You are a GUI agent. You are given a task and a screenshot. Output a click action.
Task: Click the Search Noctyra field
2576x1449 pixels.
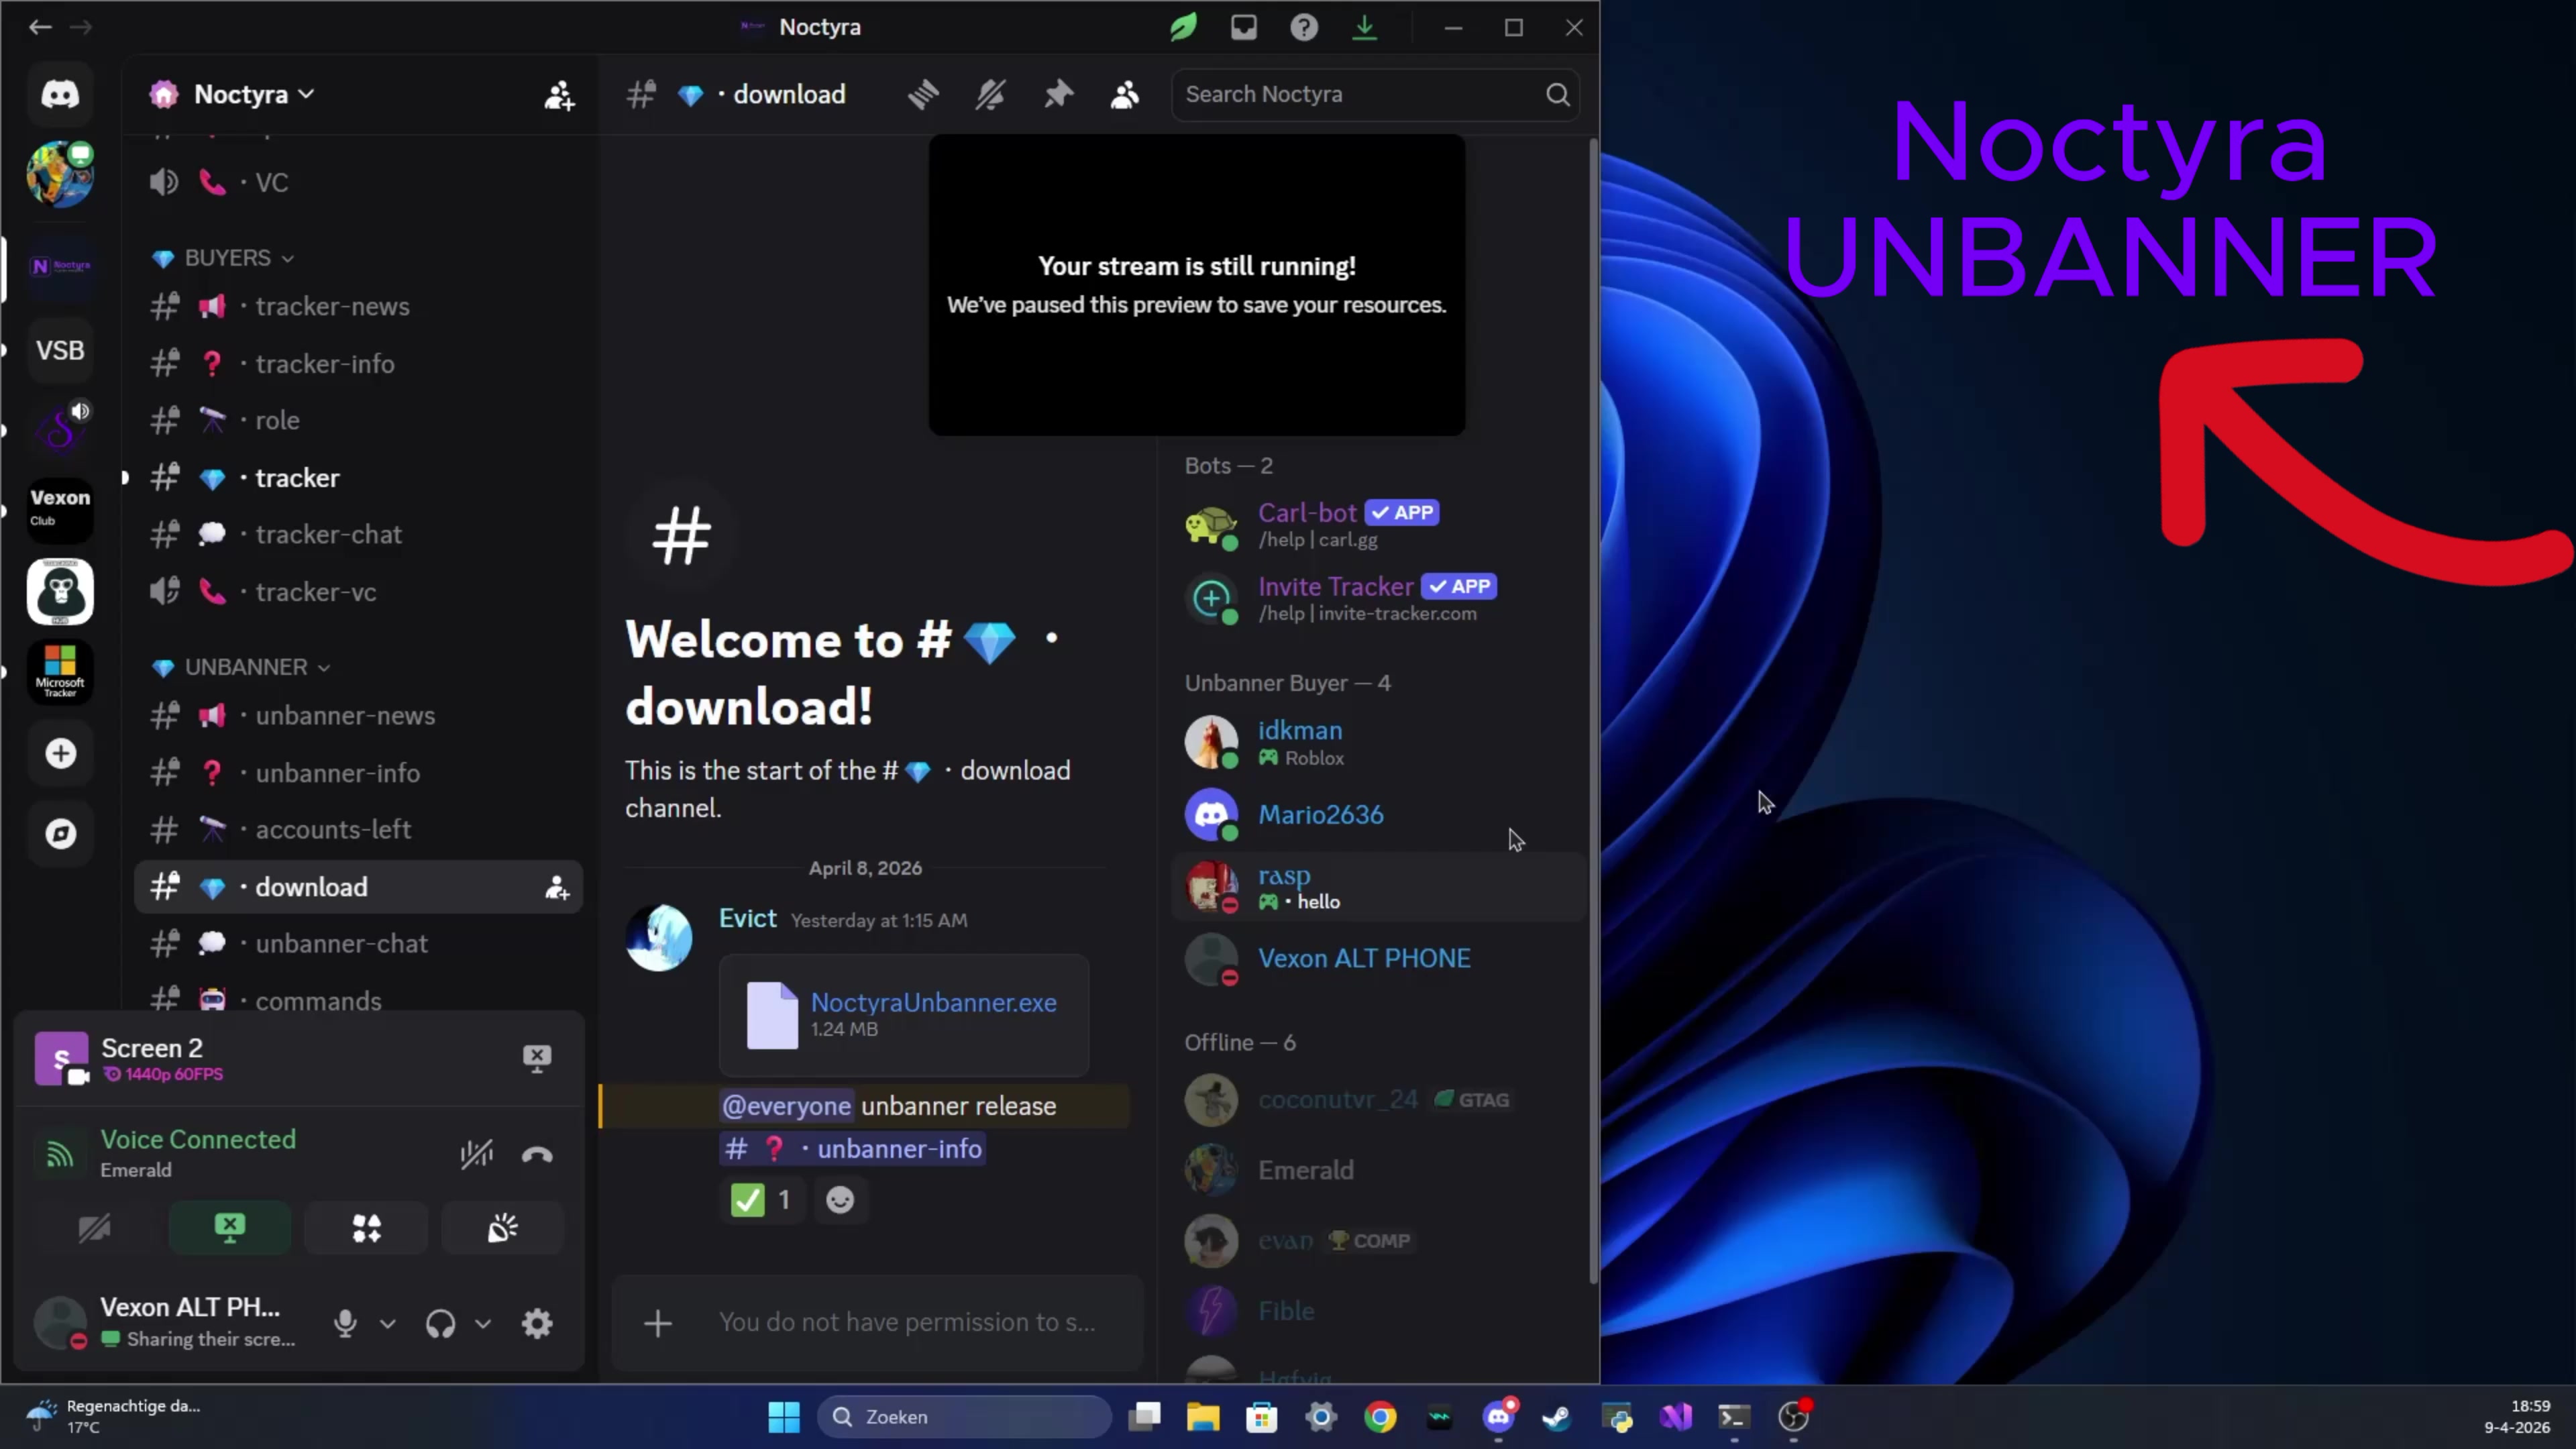pos(1375,94)
